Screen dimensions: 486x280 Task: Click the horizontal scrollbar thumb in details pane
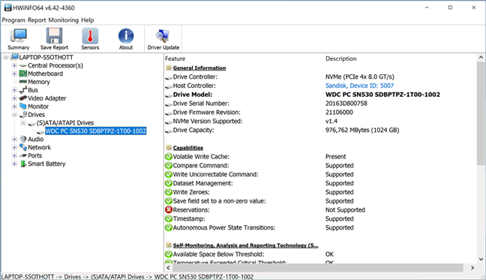(x=318, y=267)
